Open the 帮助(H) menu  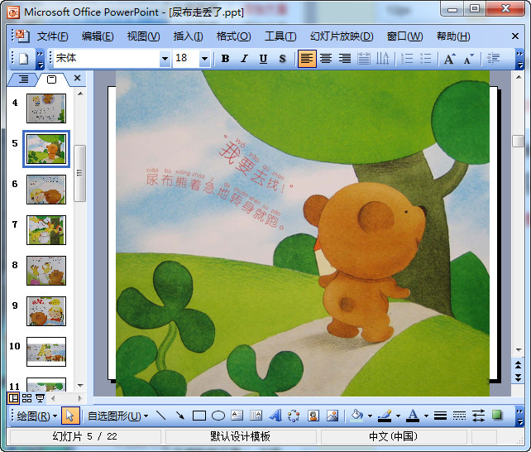pos(453,36)
